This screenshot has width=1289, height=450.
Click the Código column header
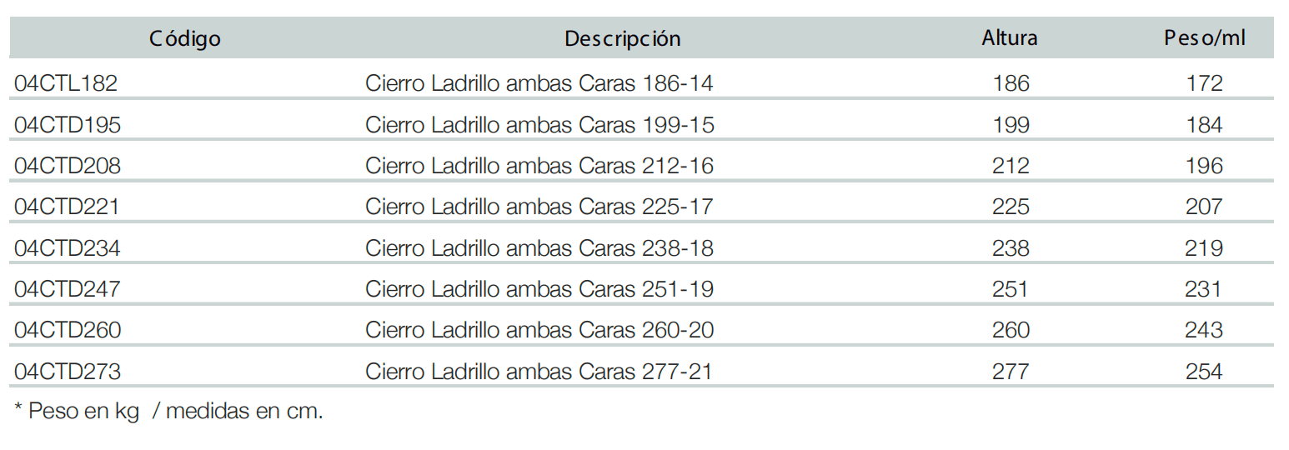point(185,38)
